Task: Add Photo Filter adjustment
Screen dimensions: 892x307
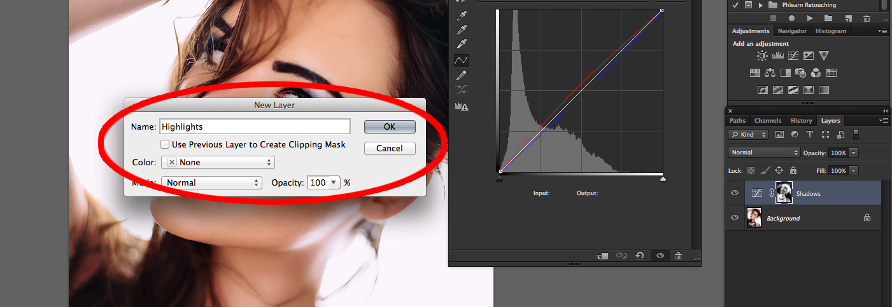Action: tap(801, 73)
